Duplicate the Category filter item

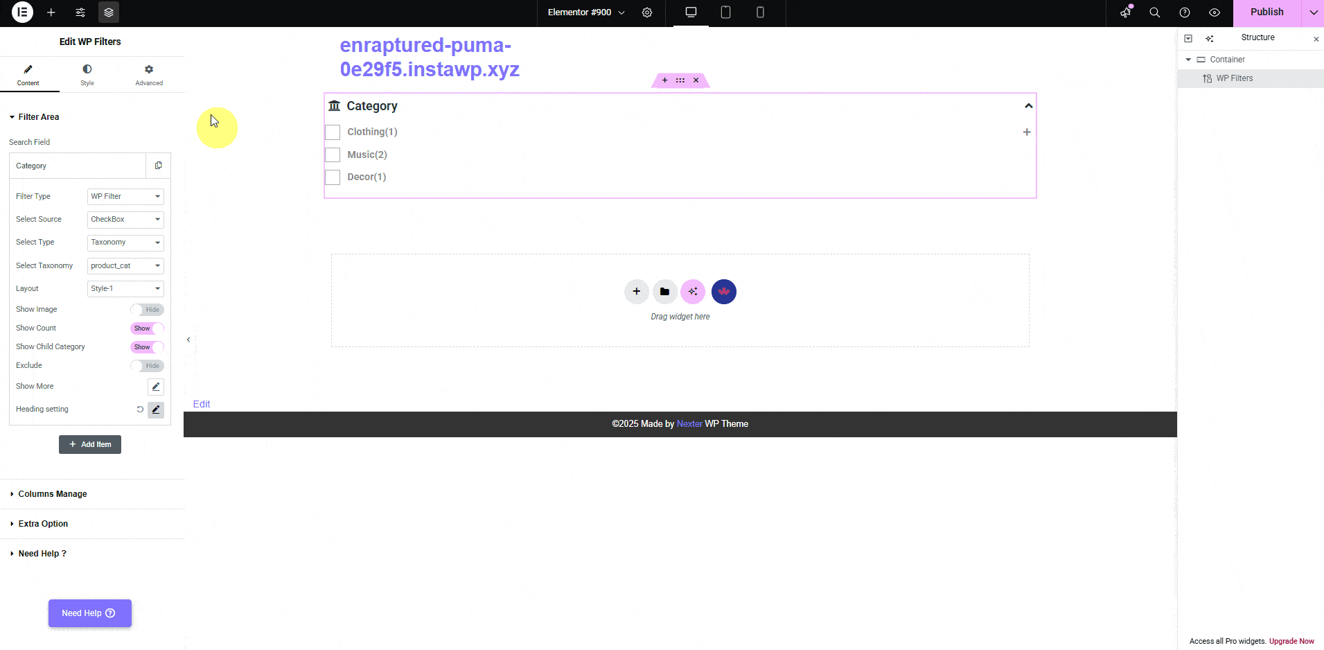(x=159, y=166)
